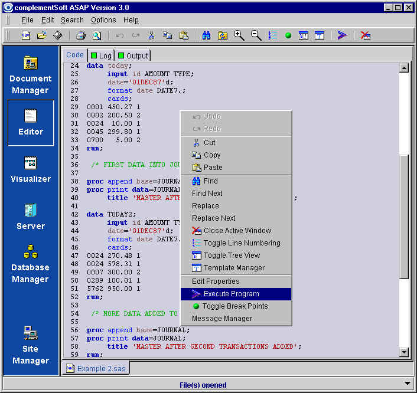The height and width of the screenshot is (393, 417).
Task: Click the find-in-files folder toolbar icon
Action: [223, 35]
